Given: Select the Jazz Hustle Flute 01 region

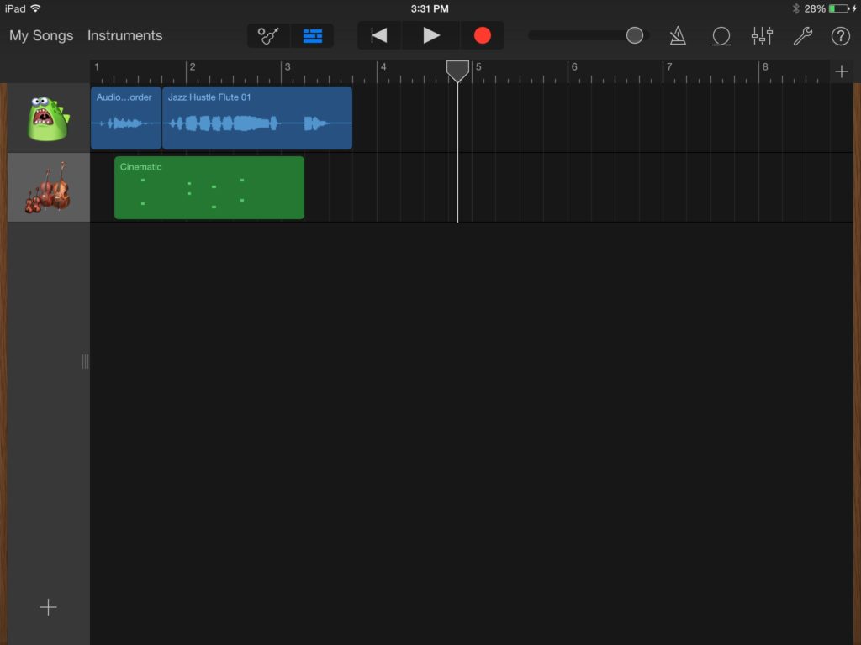Looking at the screenshot, I should pos(257,118).
